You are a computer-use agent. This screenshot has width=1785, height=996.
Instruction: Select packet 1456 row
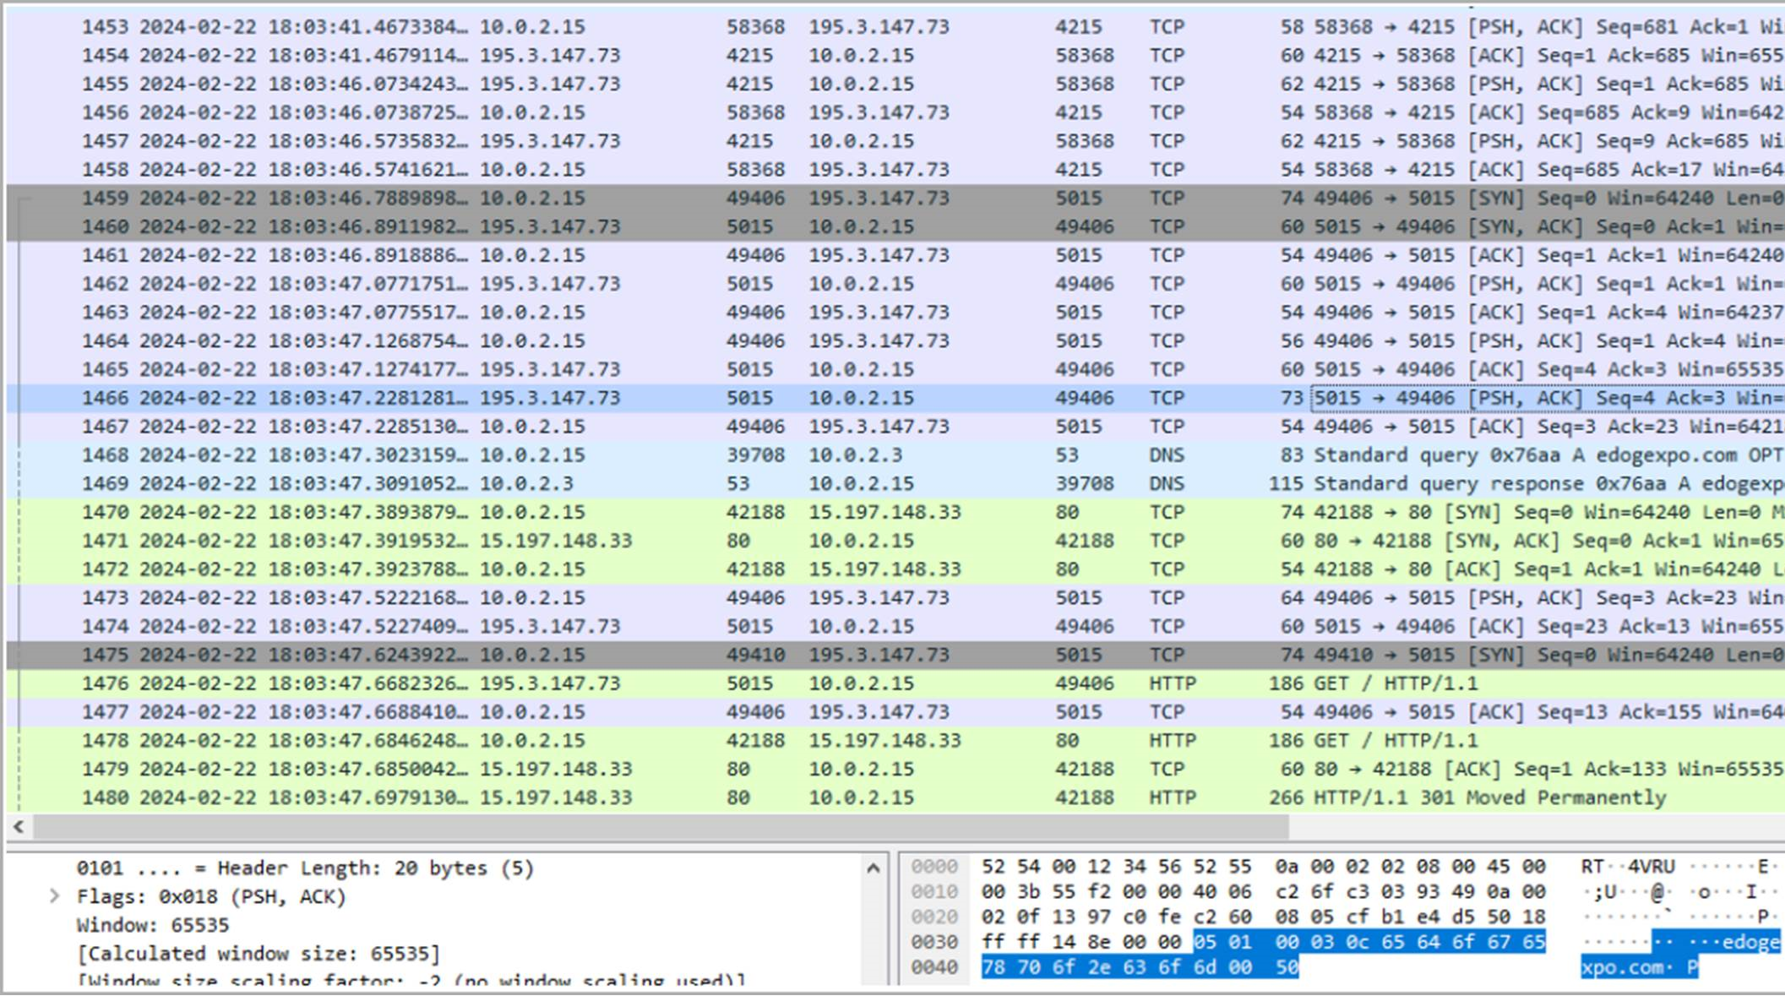tap(895, 112)
